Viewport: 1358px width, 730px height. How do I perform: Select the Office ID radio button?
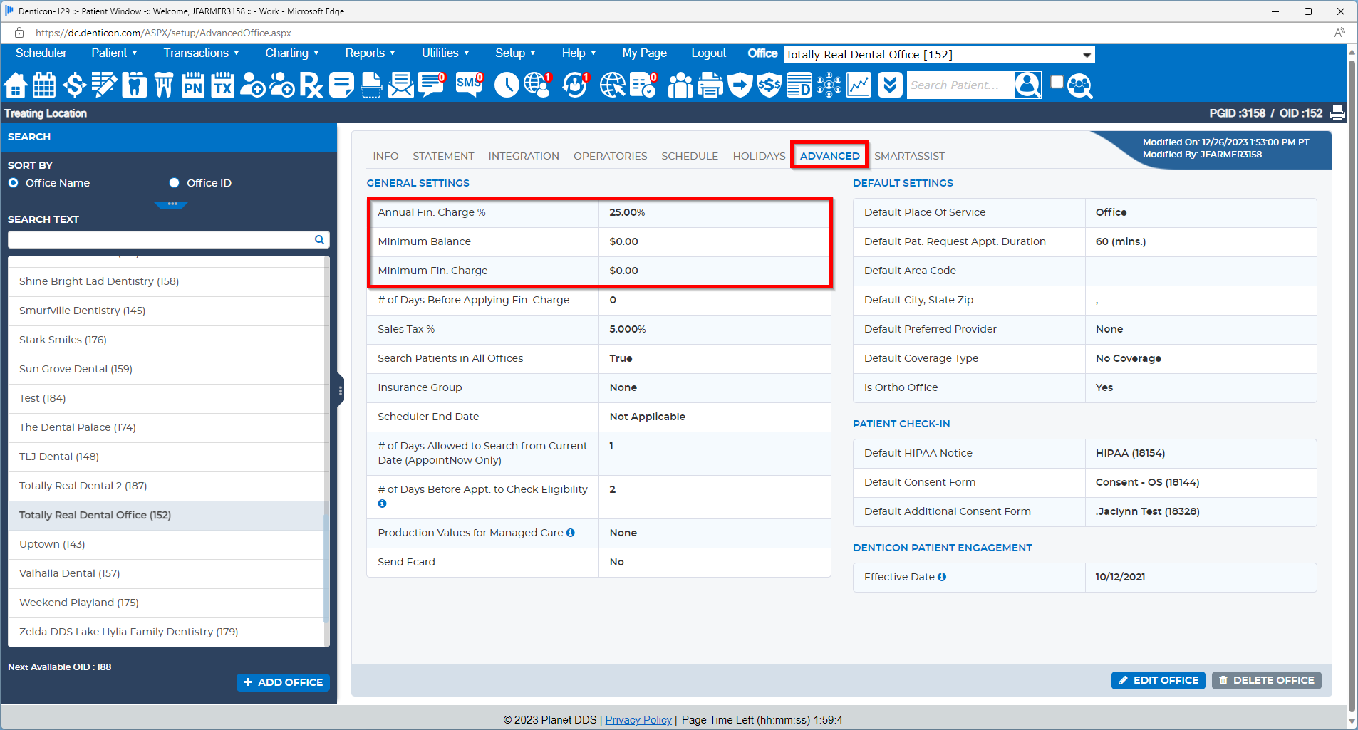click(174, 182)
